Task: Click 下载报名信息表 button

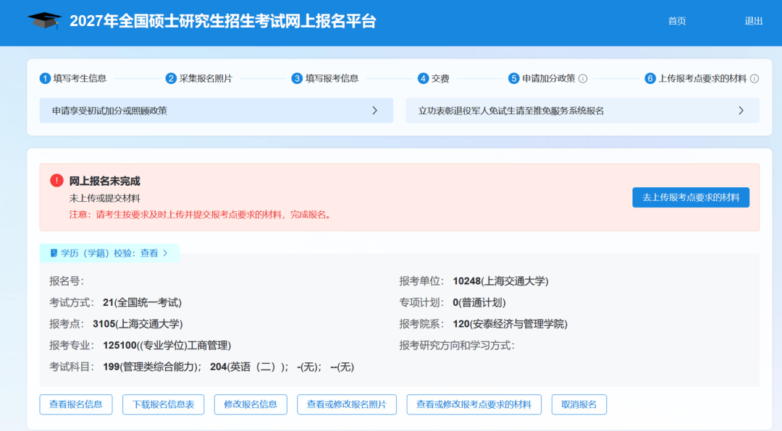Action: point(163,404)
